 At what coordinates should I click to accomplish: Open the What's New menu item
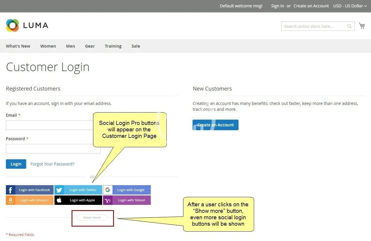[x=18, y=46]
